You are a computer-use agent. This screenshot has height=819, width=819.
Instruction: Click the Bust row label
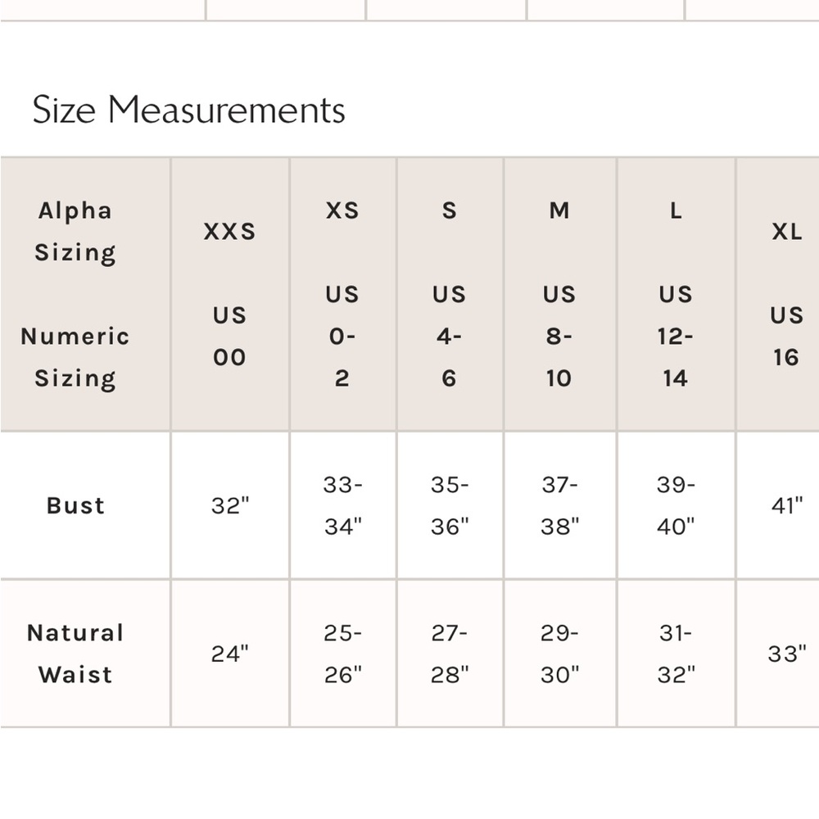[x=75, y=505]
